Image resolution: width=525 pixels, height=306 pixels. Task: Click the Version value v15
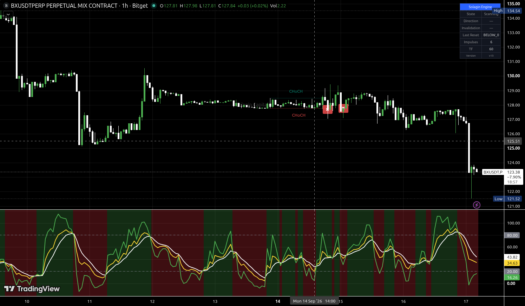pos(491,56)
